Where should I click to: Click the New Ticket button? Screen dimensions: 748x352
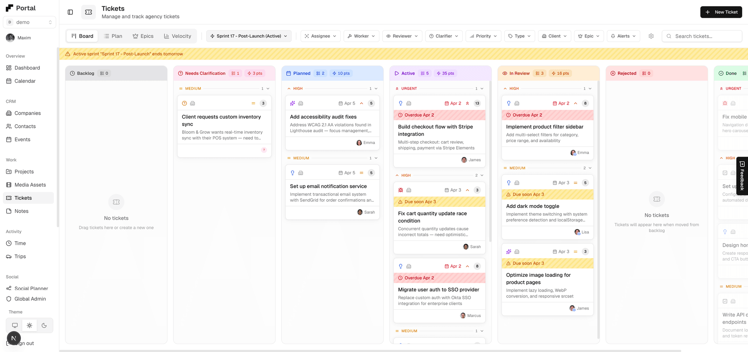[721, 12]
